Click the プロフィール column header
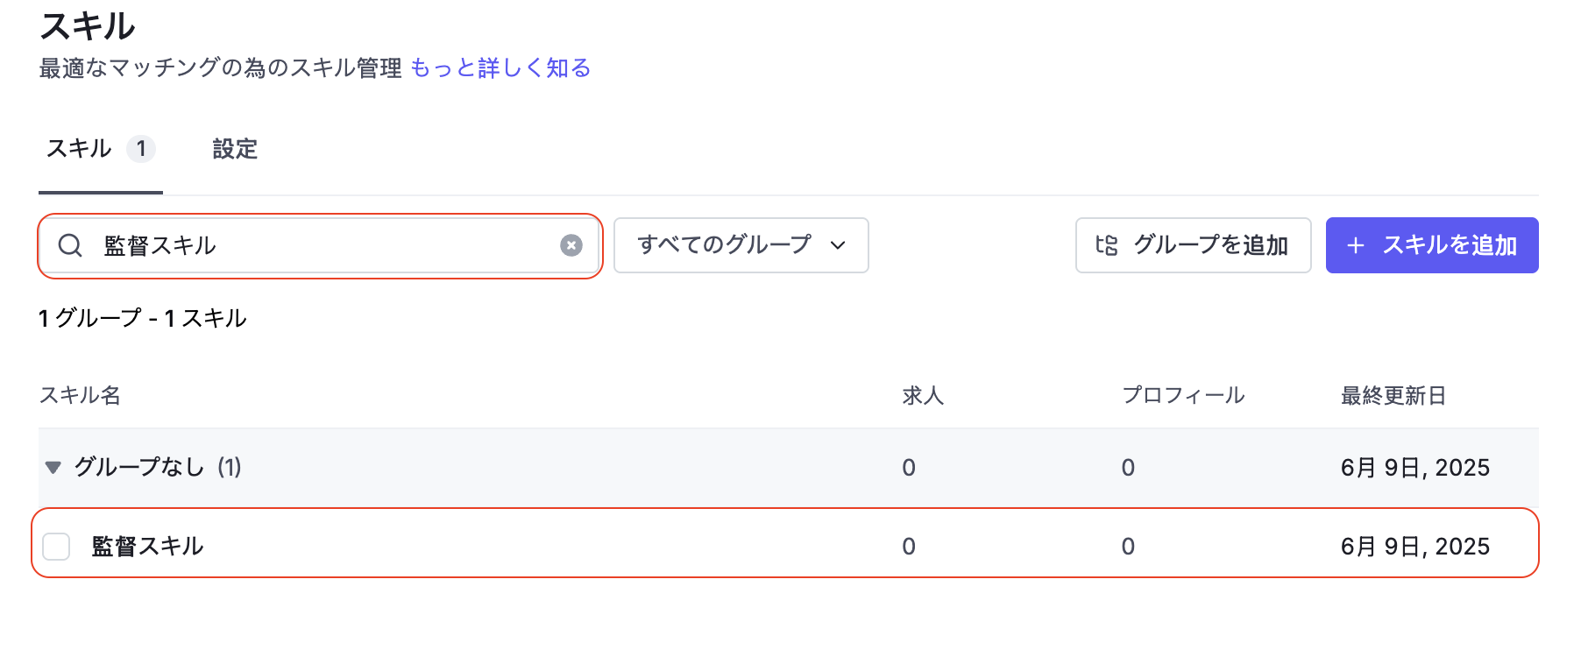This screenshot has width=1588, height=650. tap(1183, 395)
